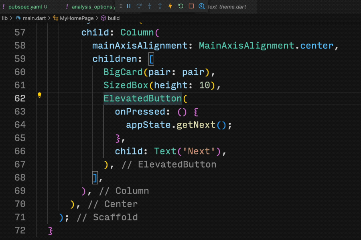Image resolution: width=361 pixels, height=240 pixels.
Task: Click the Step Over debug icon
Action: (140, 6)
